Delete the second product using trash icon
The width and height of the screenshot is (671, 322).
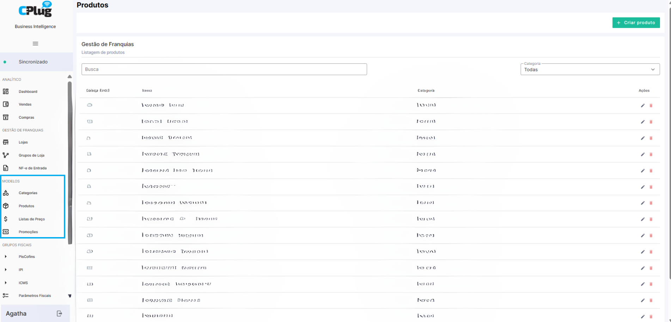[x=651, y=122]
